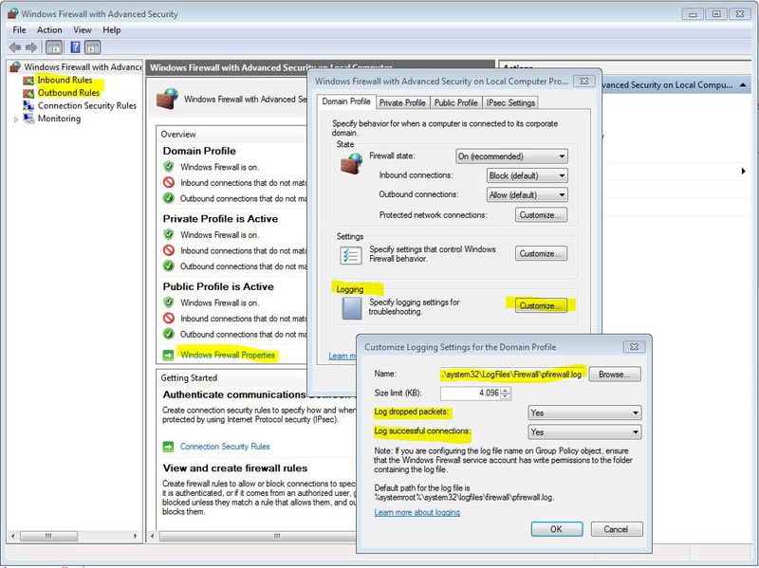
Task: Expand the Monitoring tree node
Action: [16, 119]
